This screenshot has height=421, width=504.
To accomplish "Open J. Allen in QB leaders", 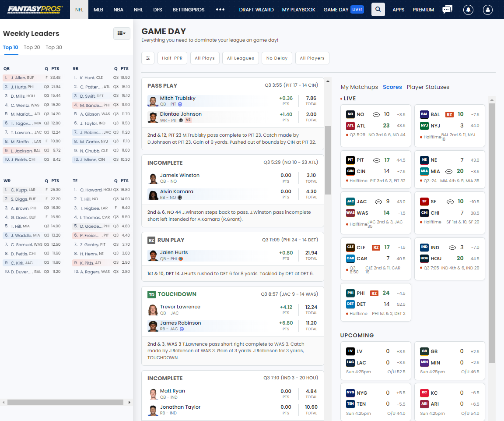I will tap(32, 78).
